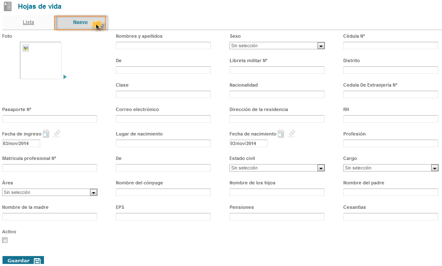Viewport: 442px width, 266px height.
Task: Clear the Fecha de ingreso date
Action: pos(57,133)
